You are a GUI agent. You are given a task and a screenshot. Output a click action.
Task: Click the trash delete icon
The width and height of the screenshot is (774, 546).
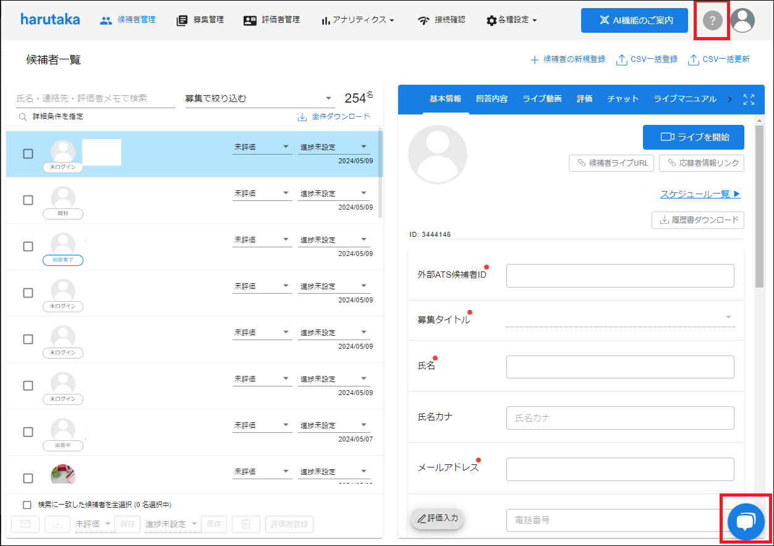point(245,524)
